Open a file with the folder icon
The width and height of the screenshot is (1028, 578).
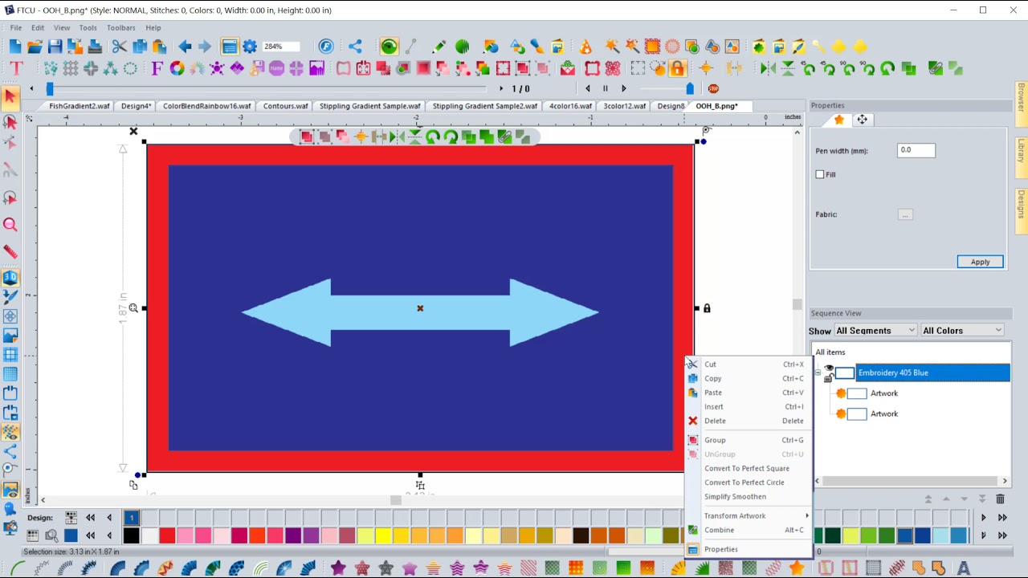click(x=35, y=47)
